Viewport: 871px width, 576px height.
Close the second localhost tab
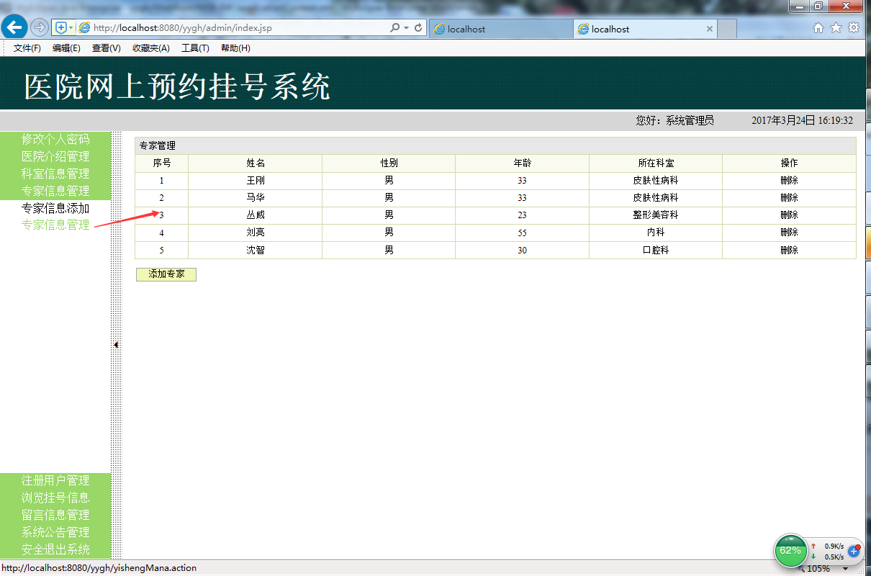tap(710, 29)
